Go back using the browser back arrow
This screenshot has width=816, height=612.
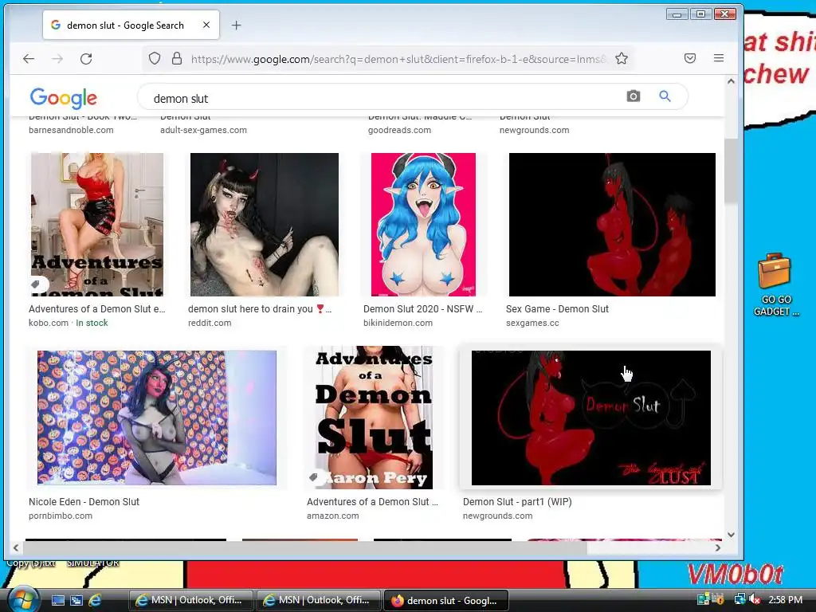[29, 59]
